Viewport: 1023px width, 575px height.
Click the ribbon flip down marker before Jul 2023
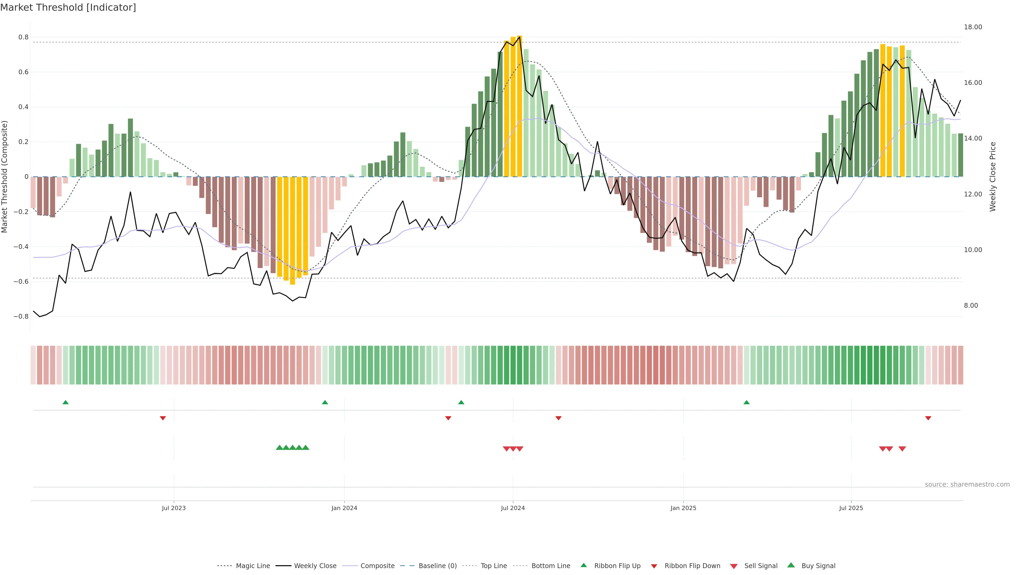click(x=163, y=418)
